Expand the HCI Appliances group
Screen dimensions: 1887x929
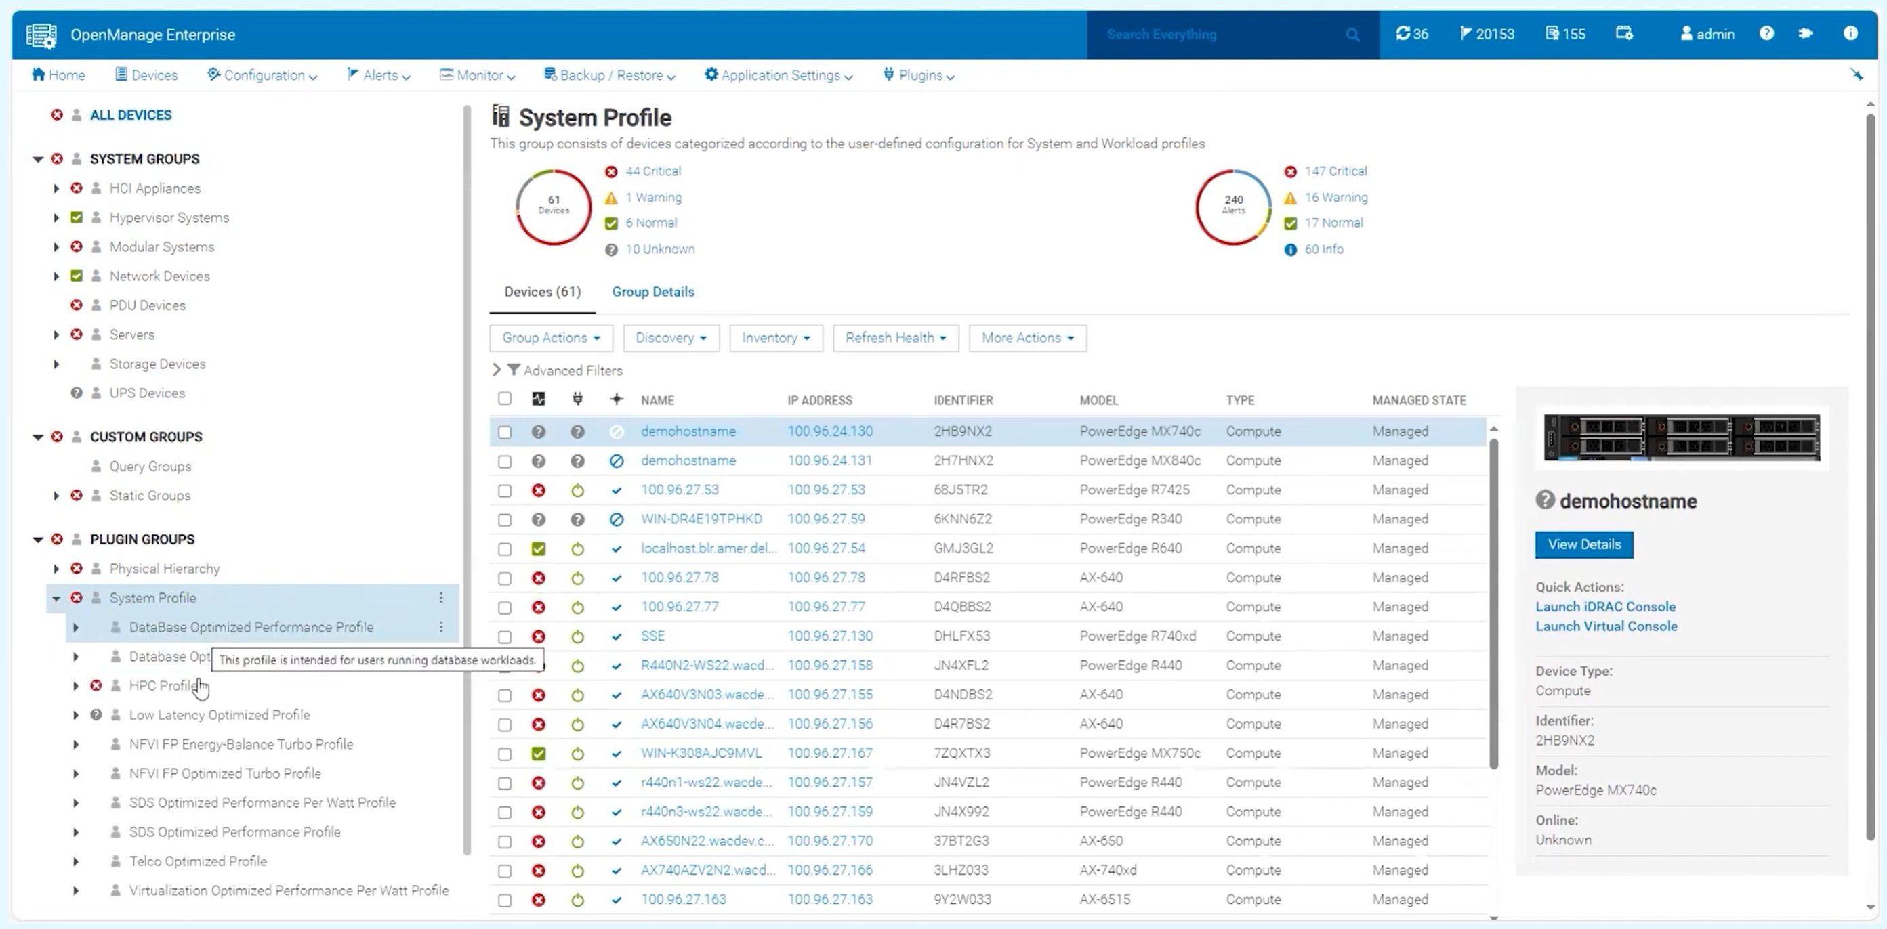coord(56,188)
